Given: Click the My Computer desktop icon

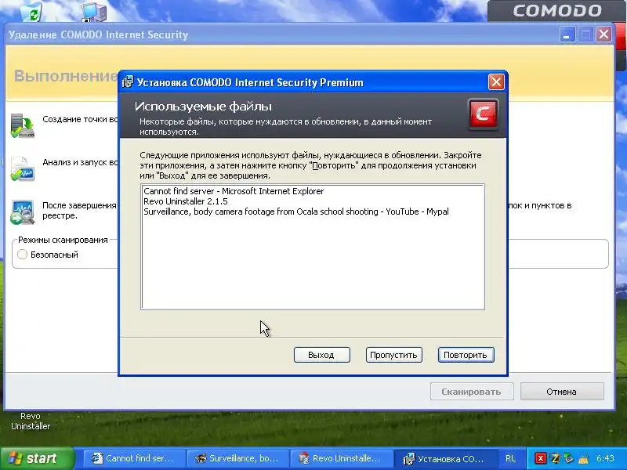Looking at the screenshot, I should 94,12.
